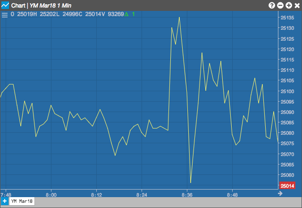Viewport: 302px width, 208px height.
Task: Click the 25135 price axis label
Action: [x=287, y=17]
